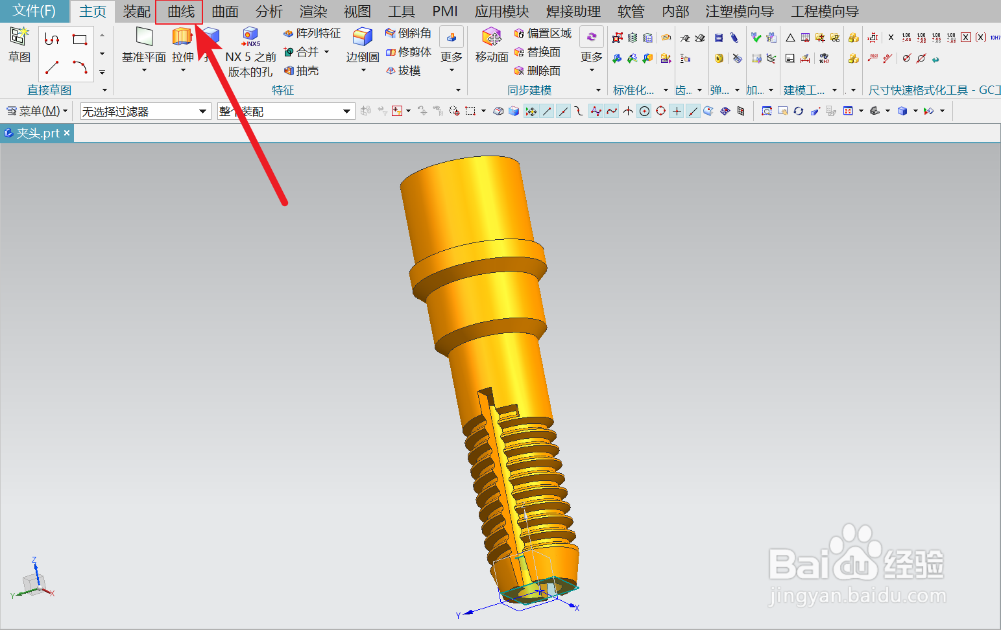
Task: Switch to the 注塑模向导 tab
Action: (x=740, y=12)
